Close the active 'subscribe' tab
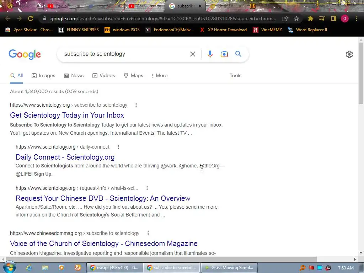Screen dimensions: 364x273 click(200, 6)
